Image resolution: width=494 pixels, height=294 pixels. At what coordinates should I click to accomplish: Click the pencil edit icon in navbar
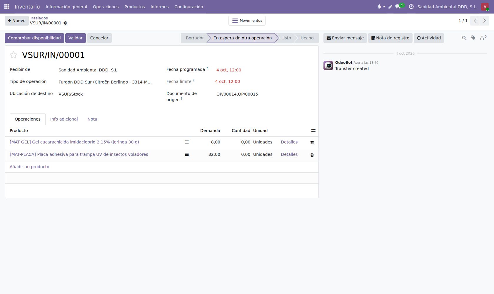pyautogui.click(x=390, y=6)
